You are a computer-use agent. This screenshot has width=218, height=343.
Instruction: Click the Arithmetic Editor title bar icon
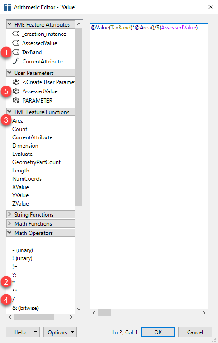pos(7,7)
